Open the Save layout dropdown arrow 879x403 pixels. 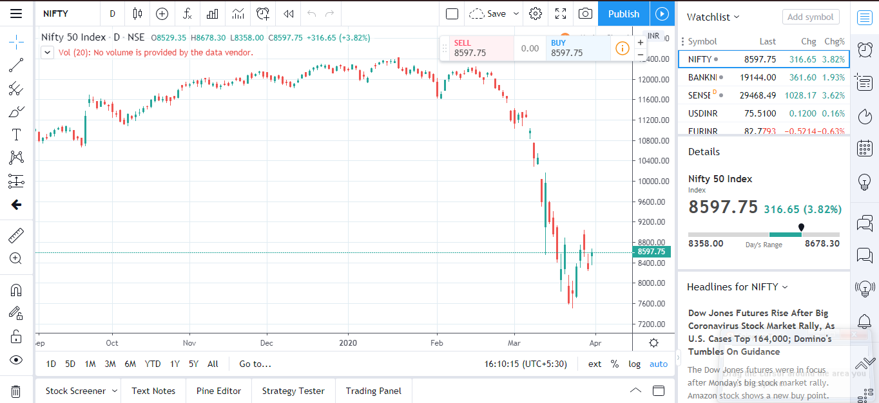516,13
